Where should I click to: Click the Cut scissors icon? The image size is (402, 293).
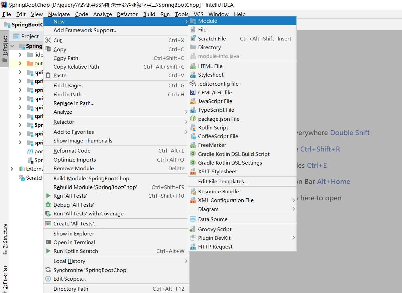[48, 40]
